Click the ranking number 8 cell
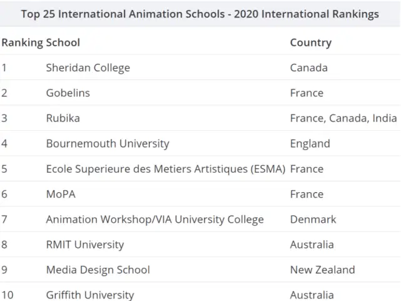This screenshot has width=401, height=301. pyautogui.click(x=4, y=245)
